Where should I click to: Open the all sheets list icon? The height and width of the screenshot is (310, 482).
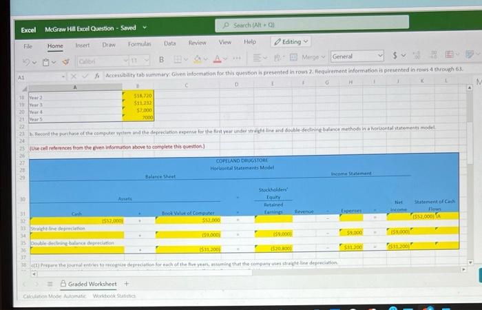(50, 284)
